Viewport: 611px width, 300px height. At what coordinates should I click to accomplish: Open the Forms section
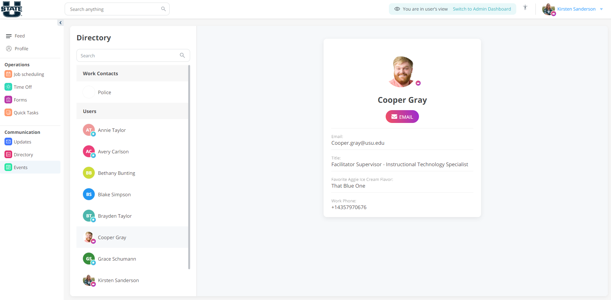pos(20,100)
